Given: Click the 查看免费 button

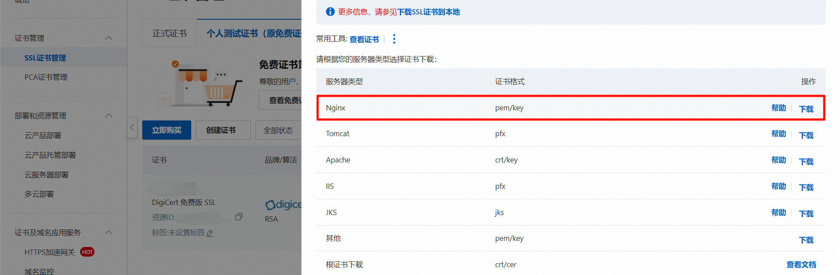Looking at the screenshot, I should pyautogui.click(x=280, y=100).
